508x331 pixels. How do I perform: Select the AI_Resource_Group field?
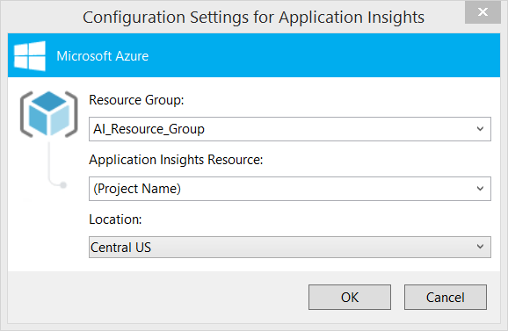(290, 129)
